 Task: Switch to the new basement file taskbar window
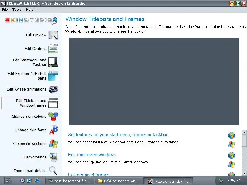pos(70,181)
